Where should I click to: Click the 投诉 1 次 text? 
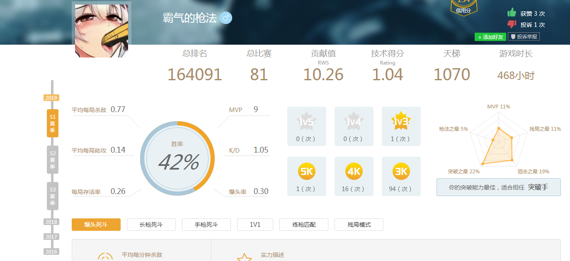[x=533, y=25]
